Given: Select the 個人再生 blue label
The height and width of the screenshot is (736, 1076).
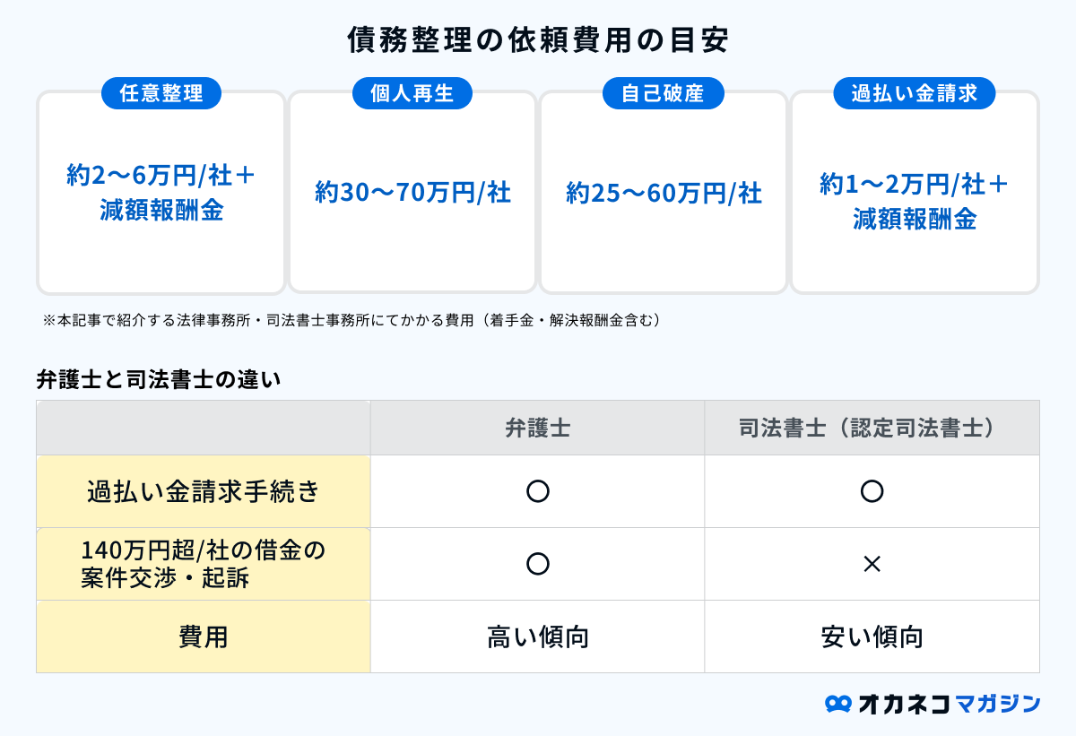Looking at the screenshot, I should pyautogui.click(x=412, y=93).
